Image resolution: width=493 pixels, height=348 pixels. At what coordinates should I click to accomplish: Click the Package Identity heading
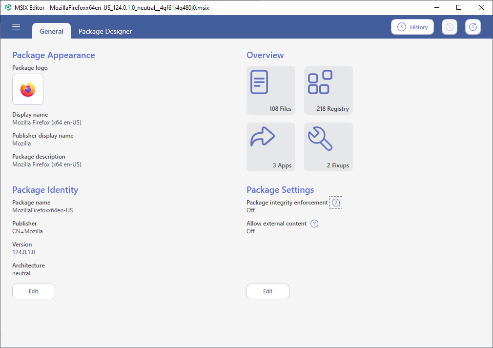[45, 190]
